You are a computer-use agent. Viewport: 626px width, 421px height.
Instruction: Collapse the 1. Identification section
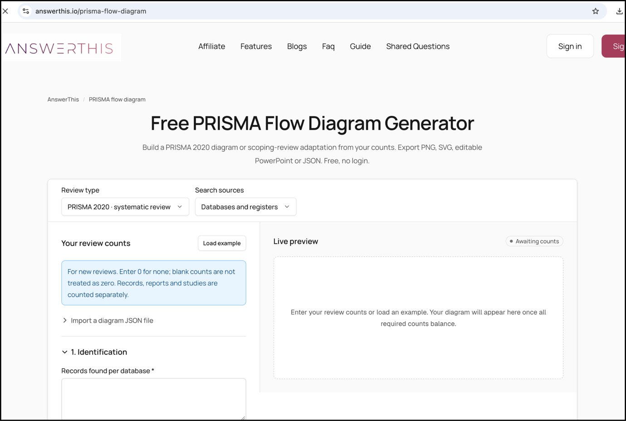[x=94, y=352]
